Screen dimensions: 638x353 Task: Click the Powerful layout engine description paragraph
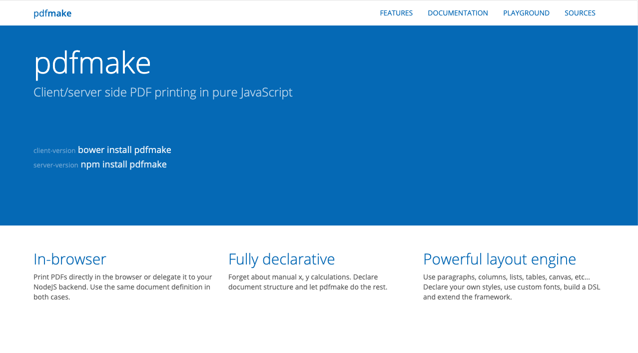512,286
